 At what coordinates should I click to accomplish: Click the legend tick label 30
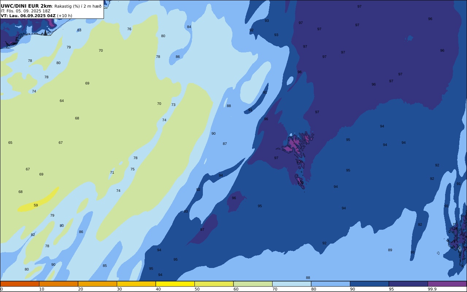119,289
